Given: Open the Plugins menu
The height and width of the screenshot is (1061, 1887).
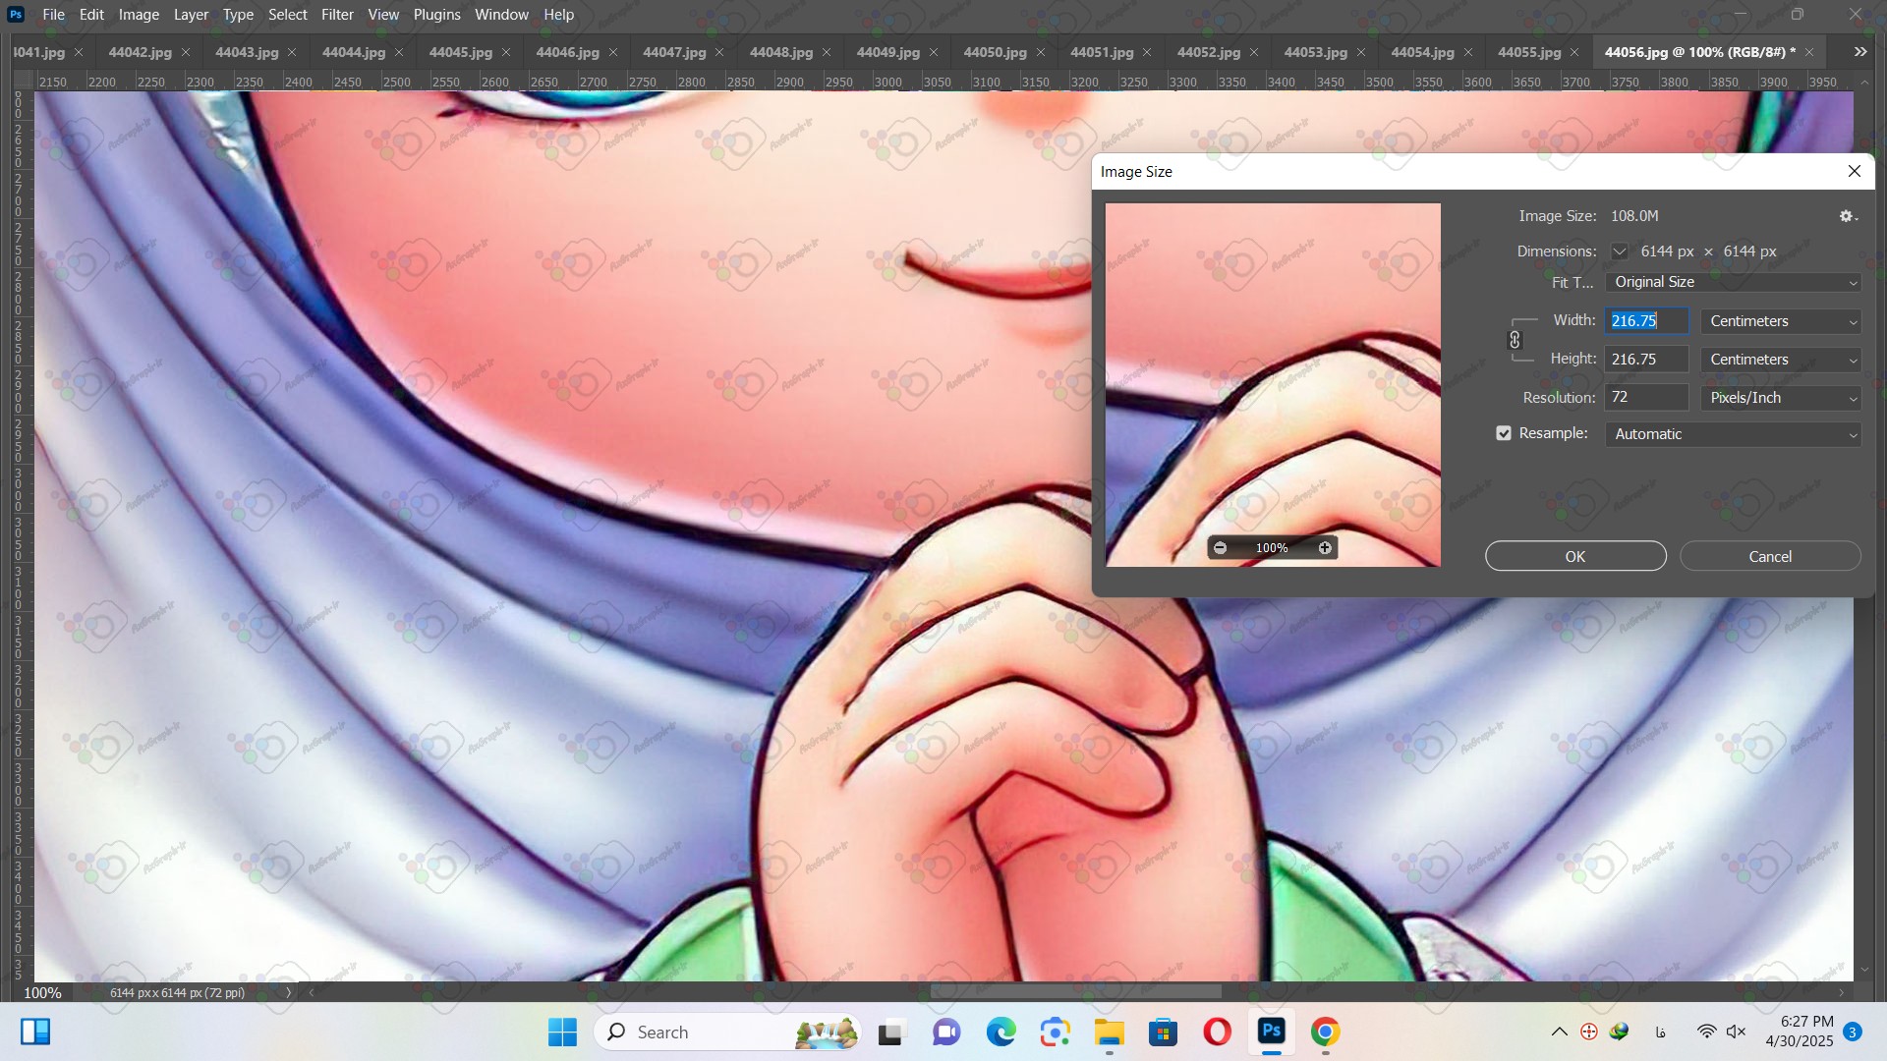Looking at the screenshot, I should coord(436,14).
